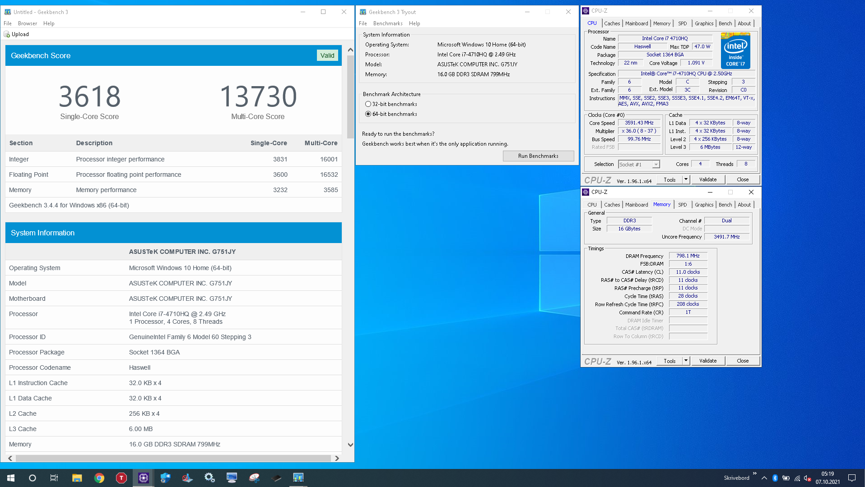Image resolution: width=865 pixels, height=487 pixels.
Task: Open the Snipping Tool from taskbar
Action: point(254,478)
